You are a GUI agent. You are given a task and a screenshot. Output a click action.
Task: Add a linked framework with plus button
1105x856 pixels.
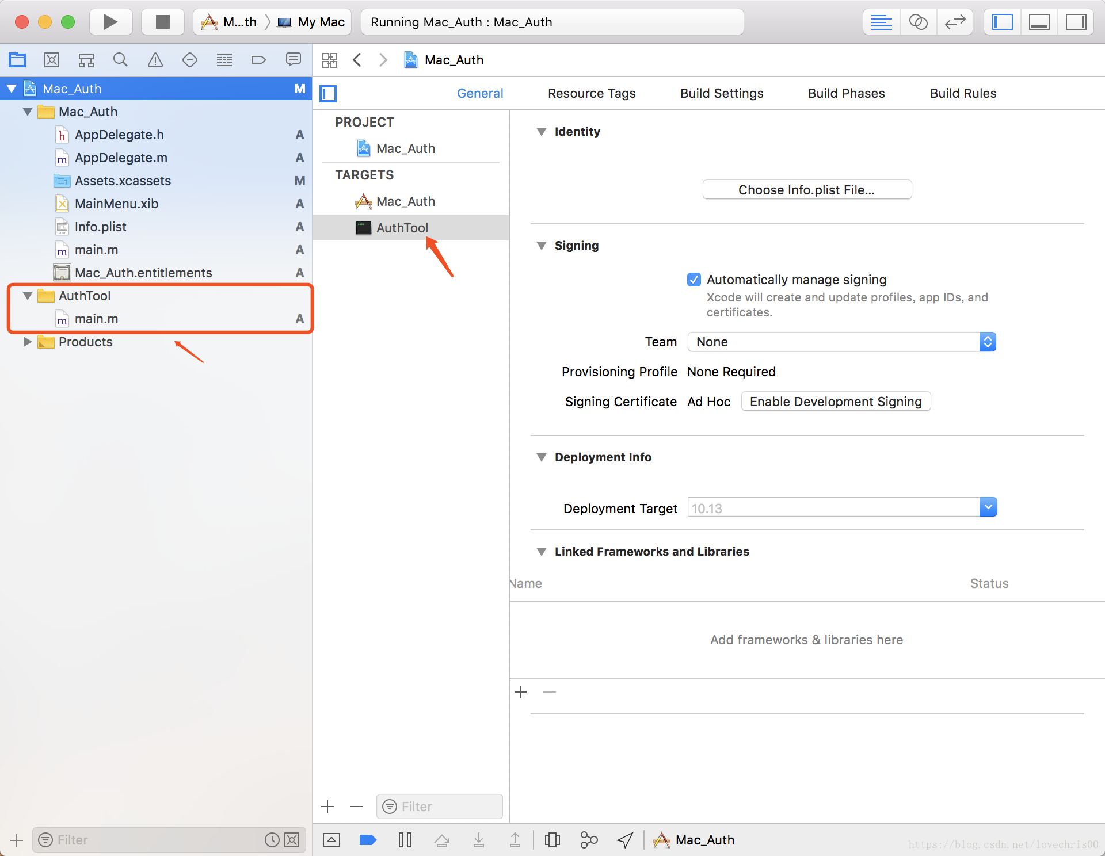coord(521,692)
